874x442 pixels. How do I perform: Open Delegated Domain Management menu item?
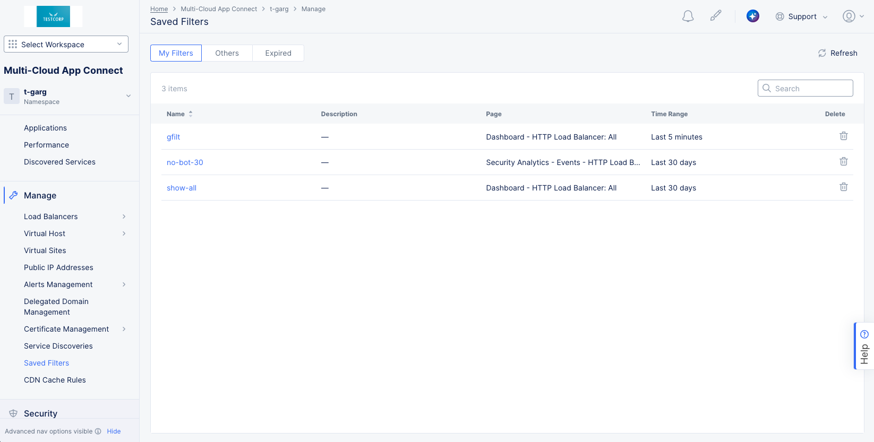pyautogui.click(x=56, y=307)
